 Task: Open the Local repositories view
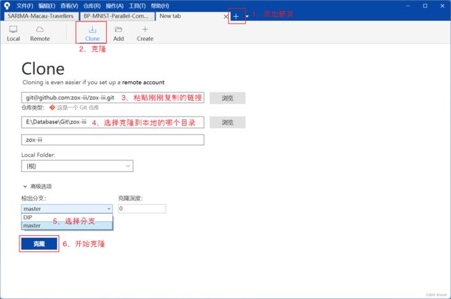pos(13,33)
